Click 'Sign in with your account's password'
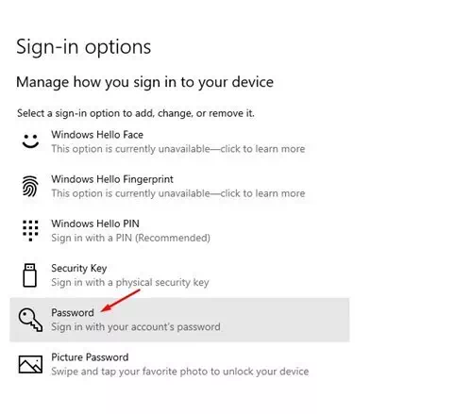472x414 pixels. point(136,327)
